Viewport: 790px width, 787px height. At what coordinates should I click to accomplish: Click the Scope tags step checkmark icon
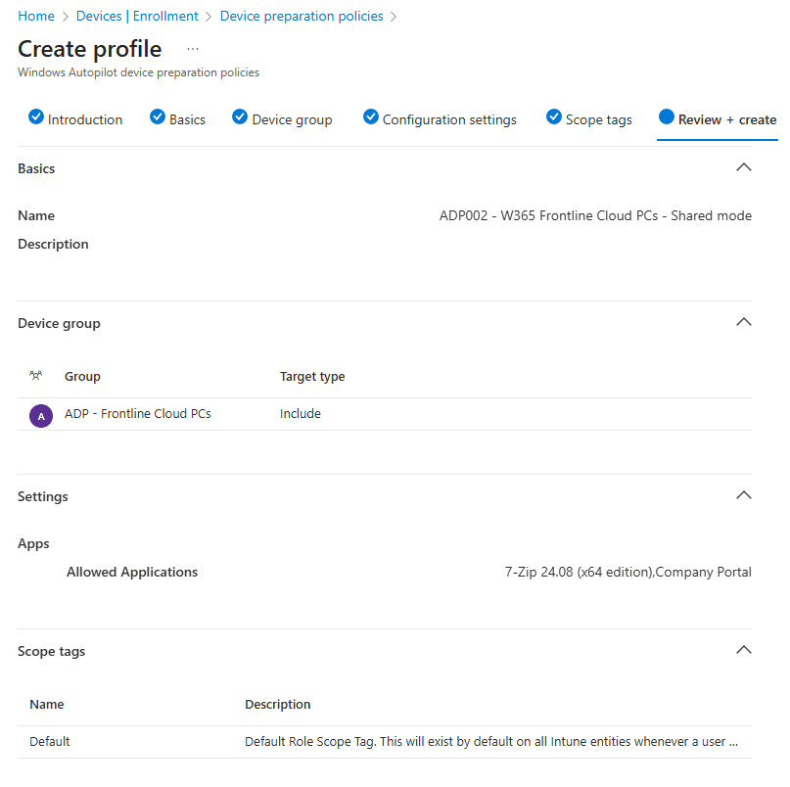(554, 117)
